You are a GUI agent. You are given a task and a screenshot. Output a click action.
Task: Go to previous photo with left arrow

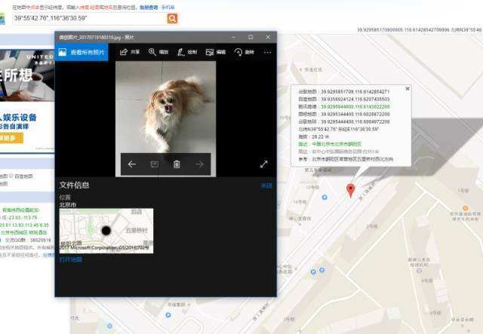[x=132, y=164]
